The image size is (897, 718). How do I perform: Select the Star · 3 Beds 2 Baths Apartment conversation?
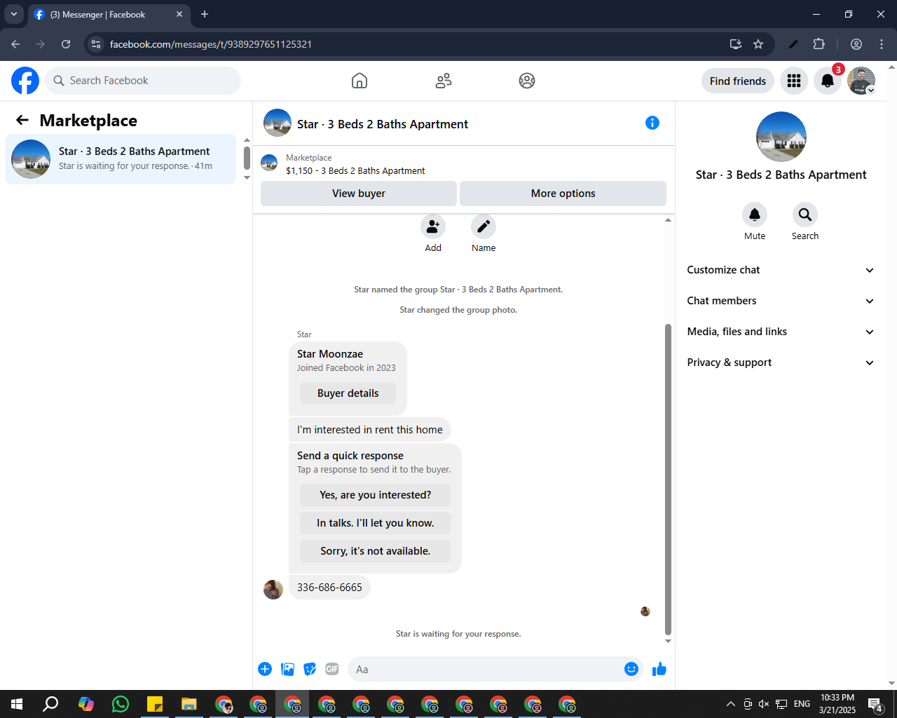[121, 159]
